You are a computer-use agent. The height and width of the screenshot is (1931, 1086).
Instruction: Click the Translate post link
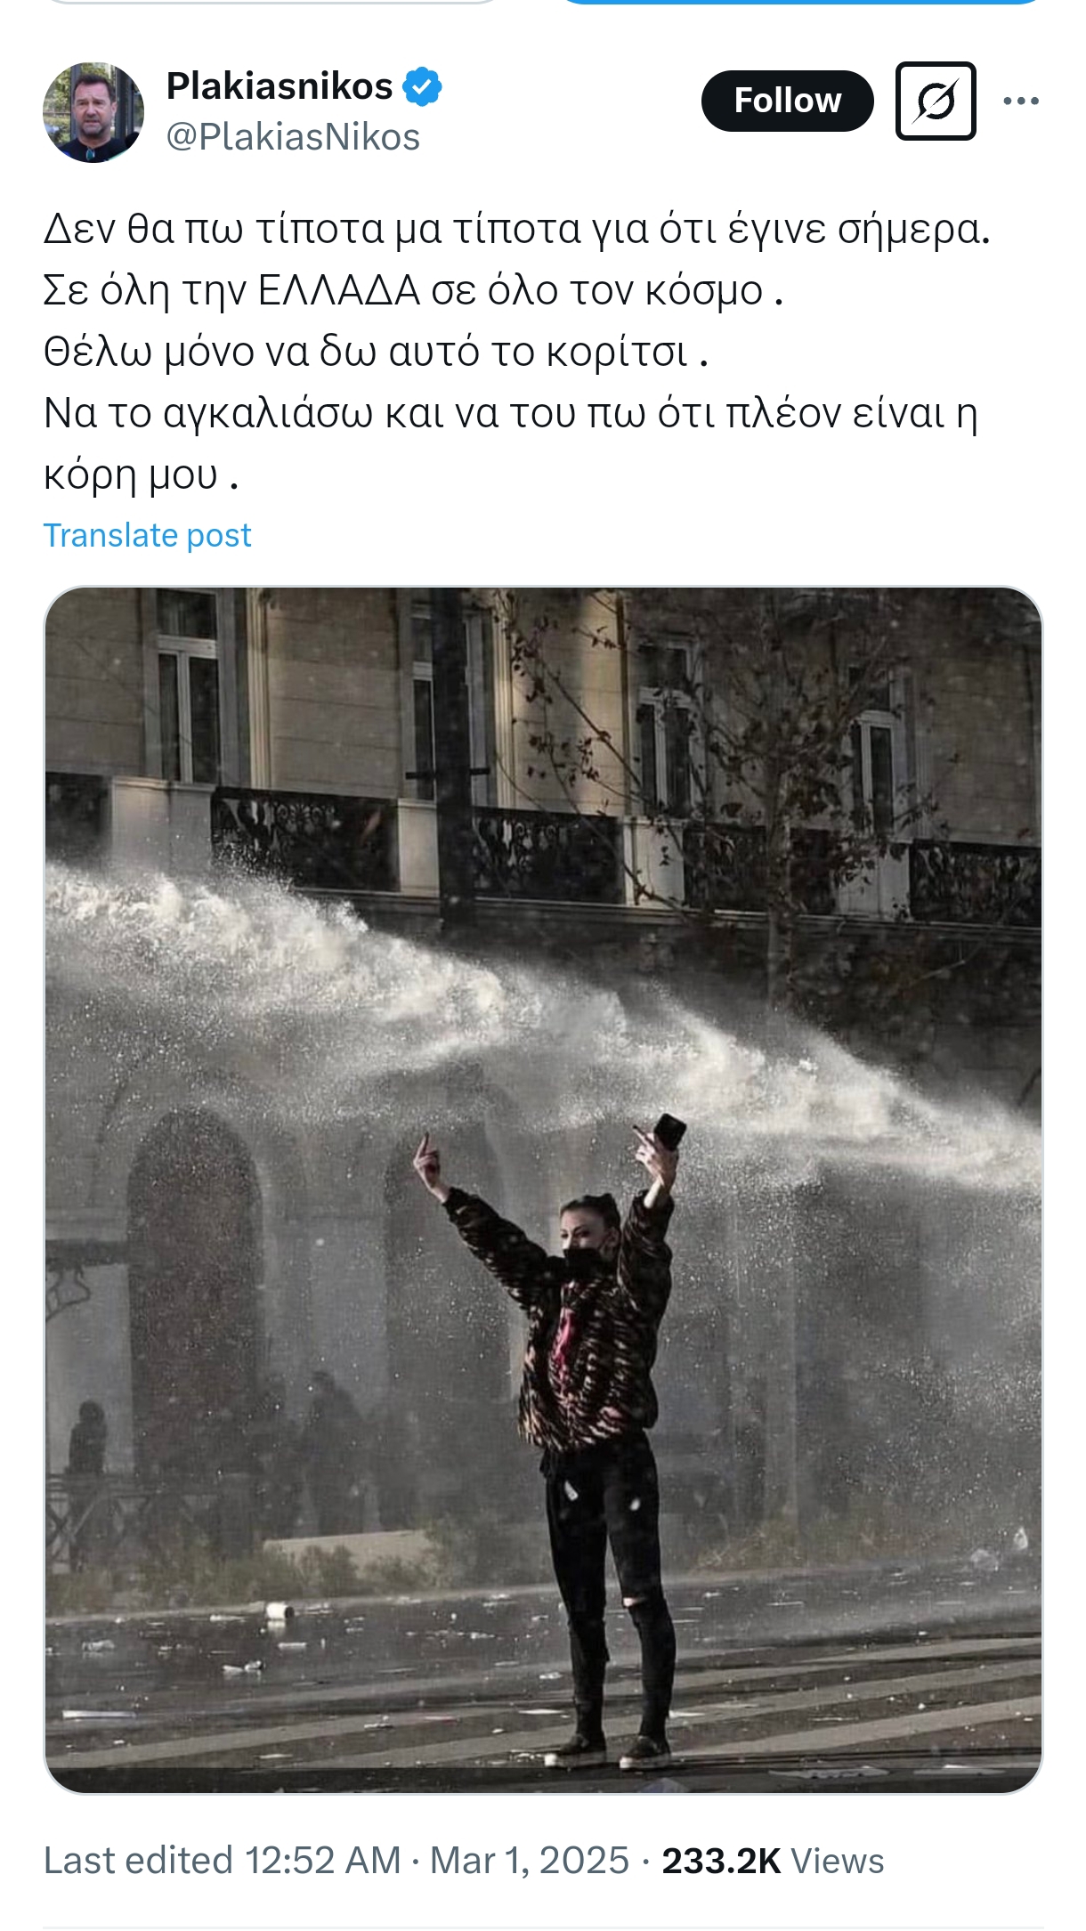point(147,535)
